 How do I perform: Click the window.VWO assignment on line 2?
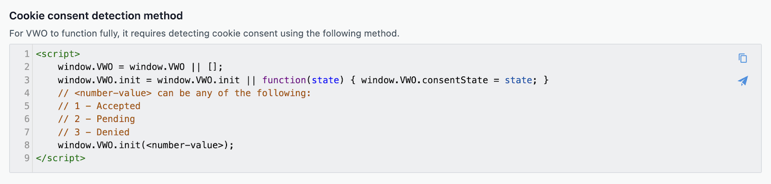[x=140, y=67]
